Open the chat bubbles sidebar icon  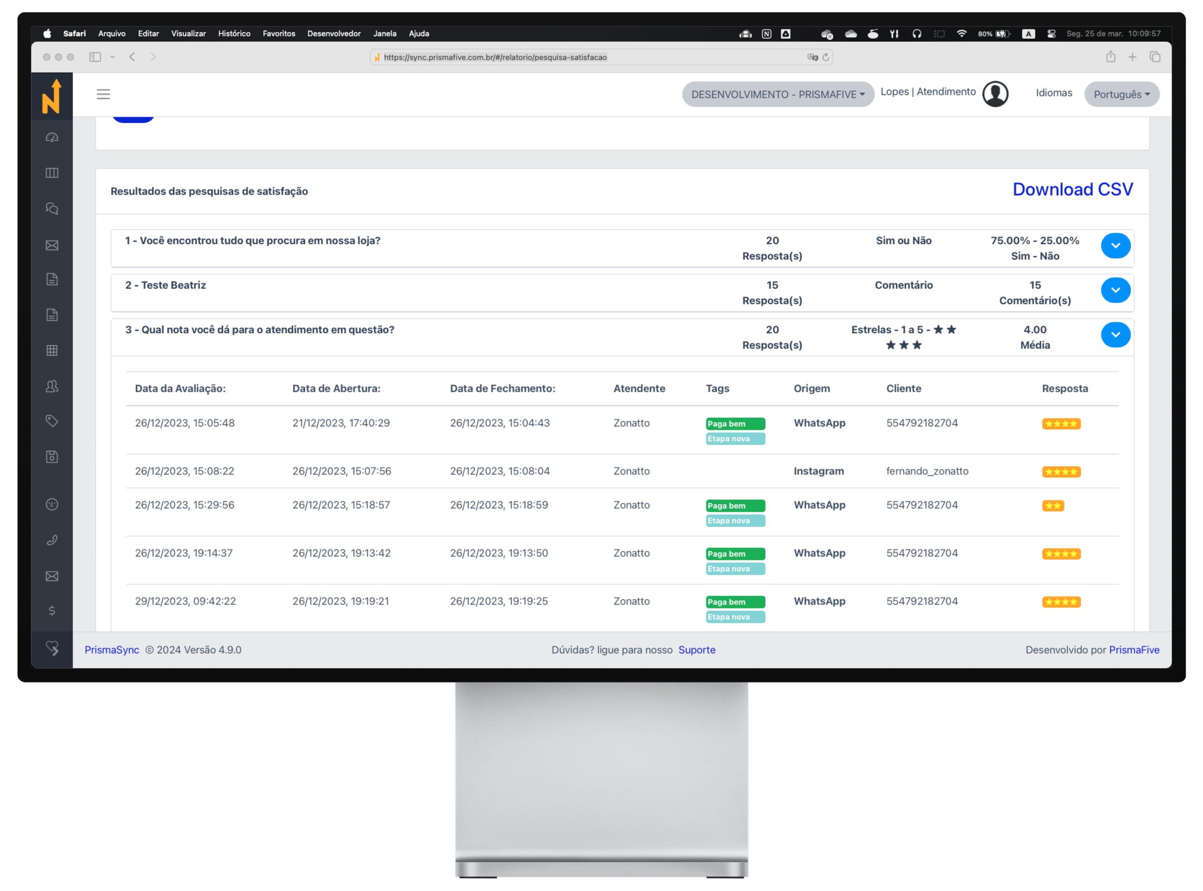(x=52, y=209)
